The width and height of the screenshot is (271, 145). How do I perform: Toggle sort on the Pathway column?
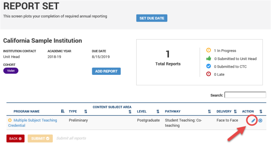pos(209,112)
